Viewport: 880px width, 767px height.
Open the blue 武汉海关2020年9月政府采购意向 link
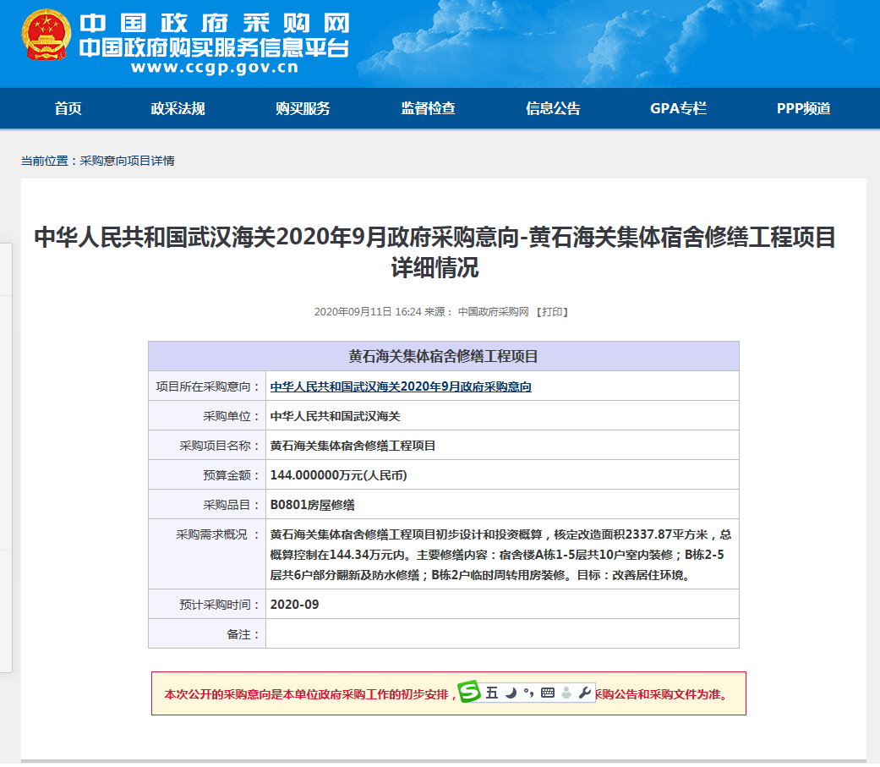401,386
